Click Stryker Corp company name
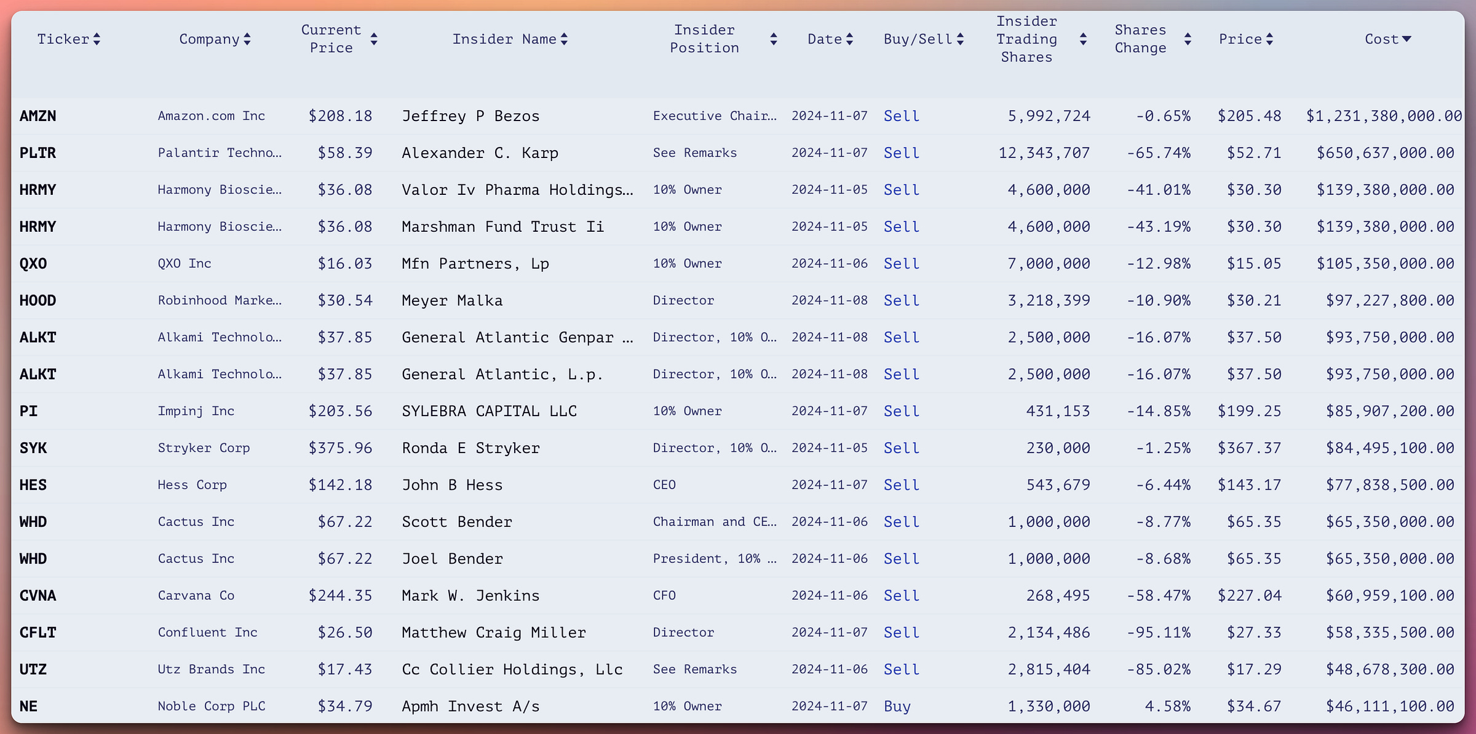The width and height of the screenshot is (1476, 734). 204,448
